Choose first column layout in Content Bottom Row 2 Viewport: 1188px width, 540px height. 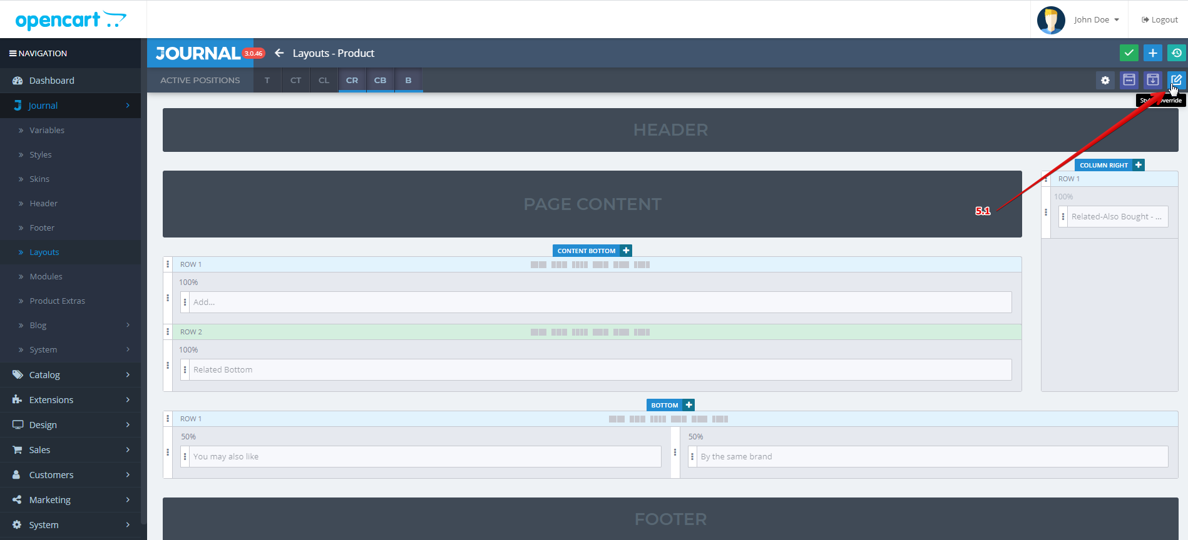tap(538, 332)
